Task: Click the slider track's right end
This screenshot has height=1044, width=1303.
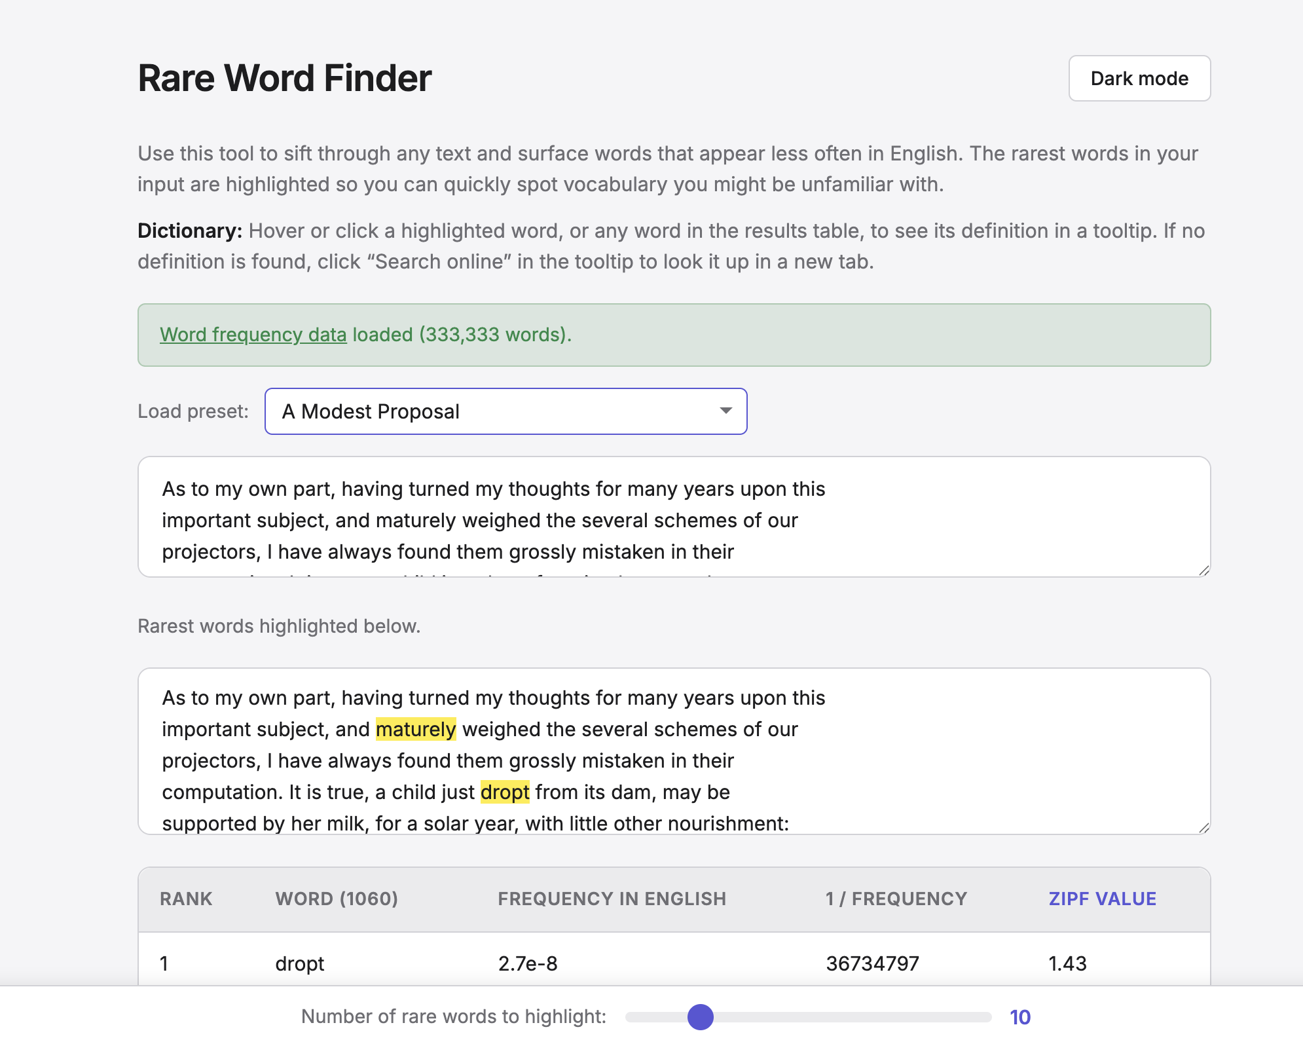Action: tap(985, 1016)
